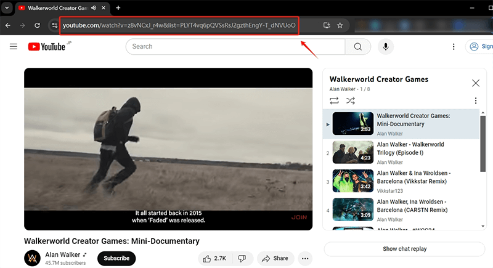
Task: Click the video player showing the running man
Action: click(x=168, y=149)
